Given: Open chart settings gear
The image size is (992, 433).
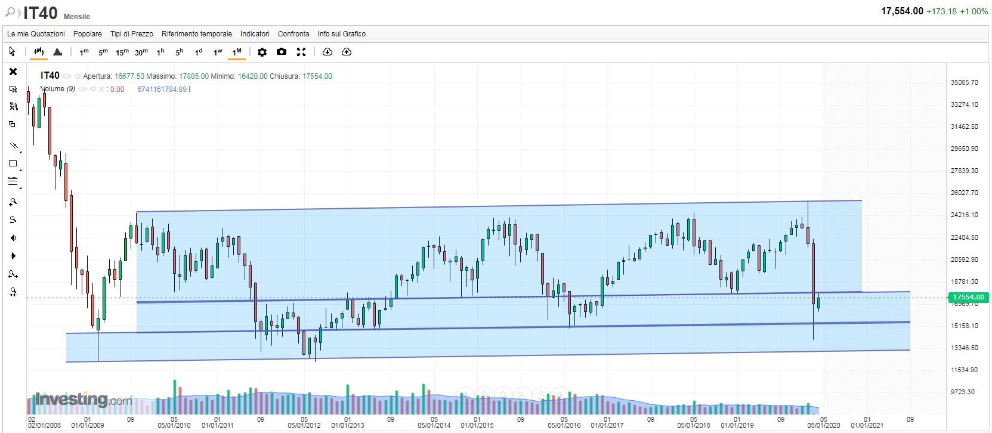Looking at the screenshot, I should pos(262,52).
